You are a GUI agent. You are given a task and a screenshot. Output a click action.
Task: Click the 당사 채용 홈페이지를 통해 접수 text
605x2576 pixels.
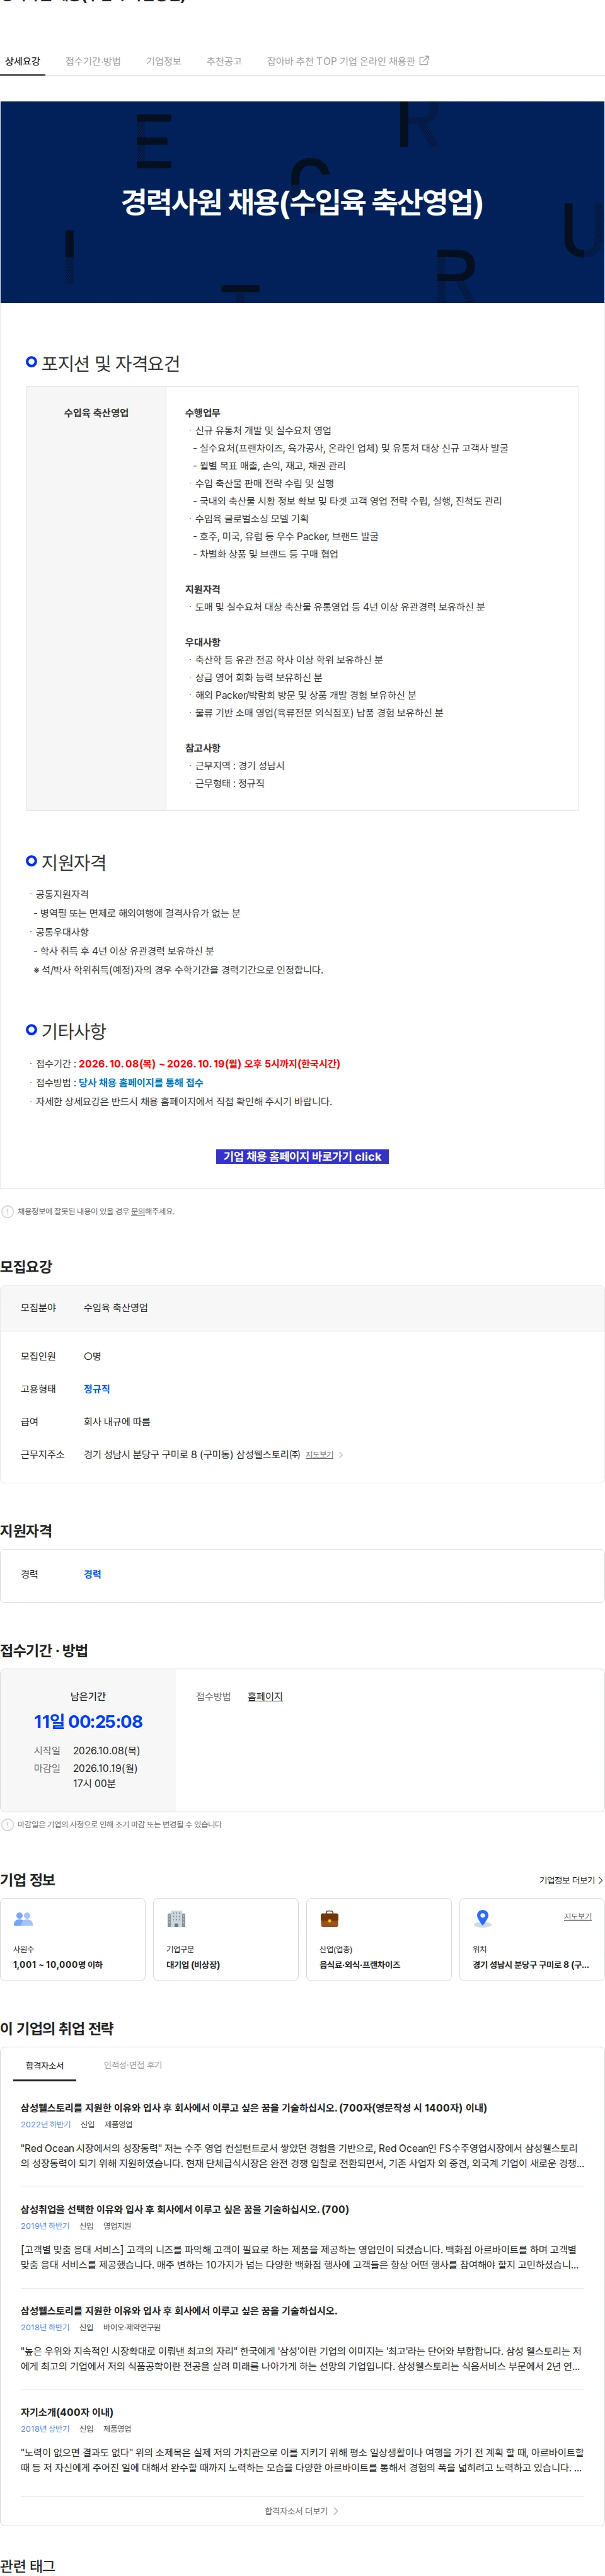coord(141,1082)
